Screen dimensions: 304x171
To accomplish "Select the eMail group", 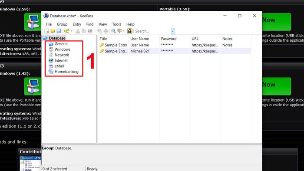I will [59, 66].
